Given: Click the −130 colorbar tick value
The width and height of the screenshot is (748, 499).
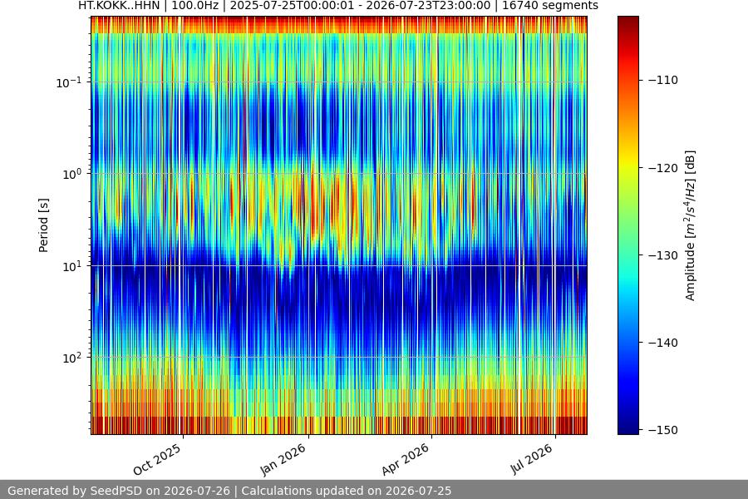Looking at the screenshot, I should [x=663, y=255].
